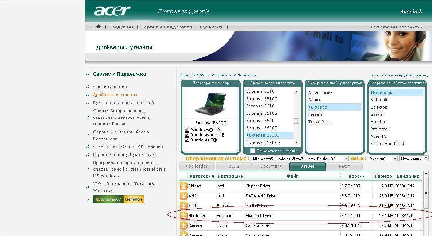The image size is (432, 236).
Task: Select Extensa 5620ZG in the model list
Action: (263, 142)
